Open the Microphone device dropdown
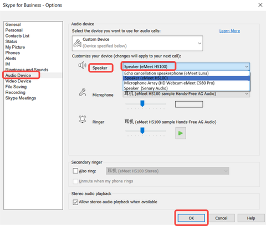 coord(247,94)
